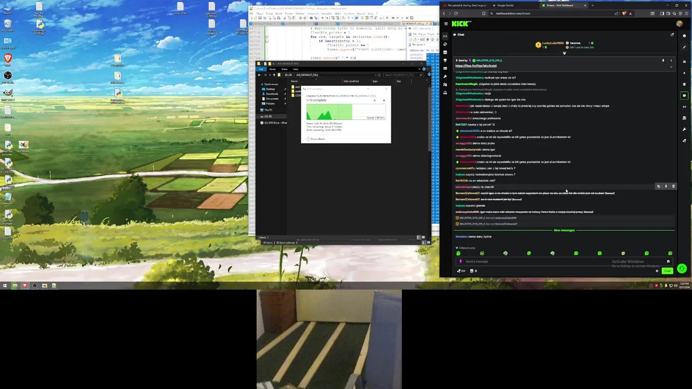Click the browser URL dashboard.kick.com/stream
The width and height of the screenshot is (692, 389).
coord(513,14)
